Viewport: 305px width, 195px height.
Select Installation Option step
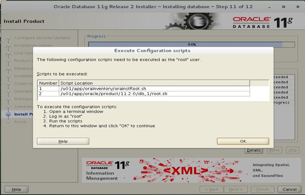pyautogui.click(x=33, y=45)
